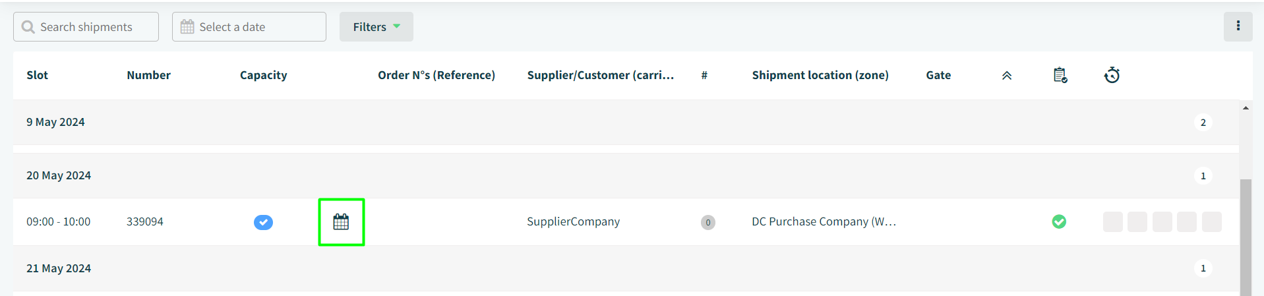
Task: Click the calendar icon for shipment 339094
Action: click(341, 222)
